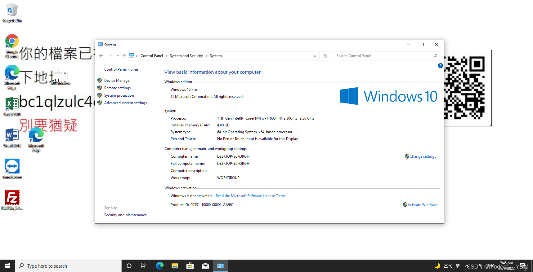Click the computer icon in address bar

point(132,56)
